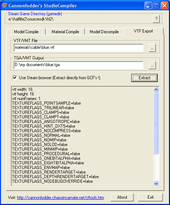Click the TEXTUREFLAGS_NOCOMPRESS=false line
This screenshot has width=170, height=205.
point(46,131)
